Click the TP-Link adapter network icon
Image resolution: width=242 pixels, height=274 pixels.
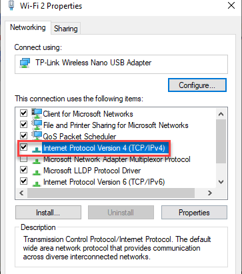[x=25, y=63]
